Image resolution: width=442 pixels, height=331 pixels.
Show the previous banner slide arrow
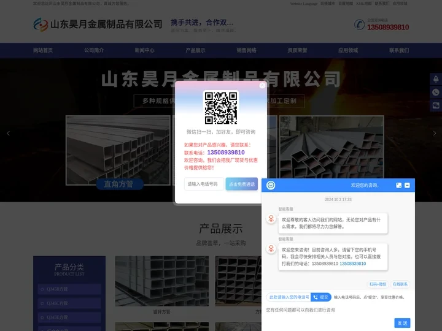[8, 134]
